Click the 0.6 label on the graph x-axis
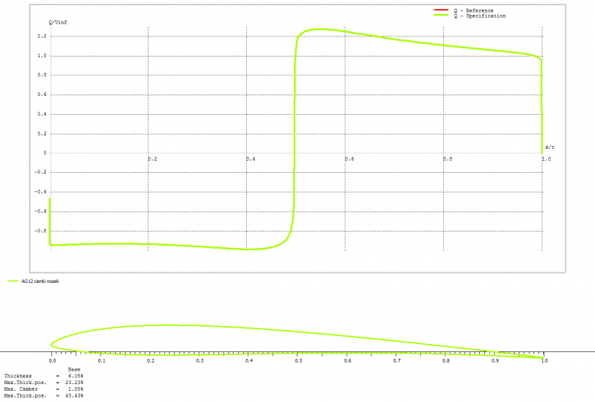The width and height of the screenshot is (595, 402). tap(348, 159)
